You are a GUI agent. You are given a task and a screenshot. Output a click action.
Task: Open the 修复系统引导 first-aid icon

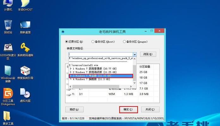click(x=25, y=73)
